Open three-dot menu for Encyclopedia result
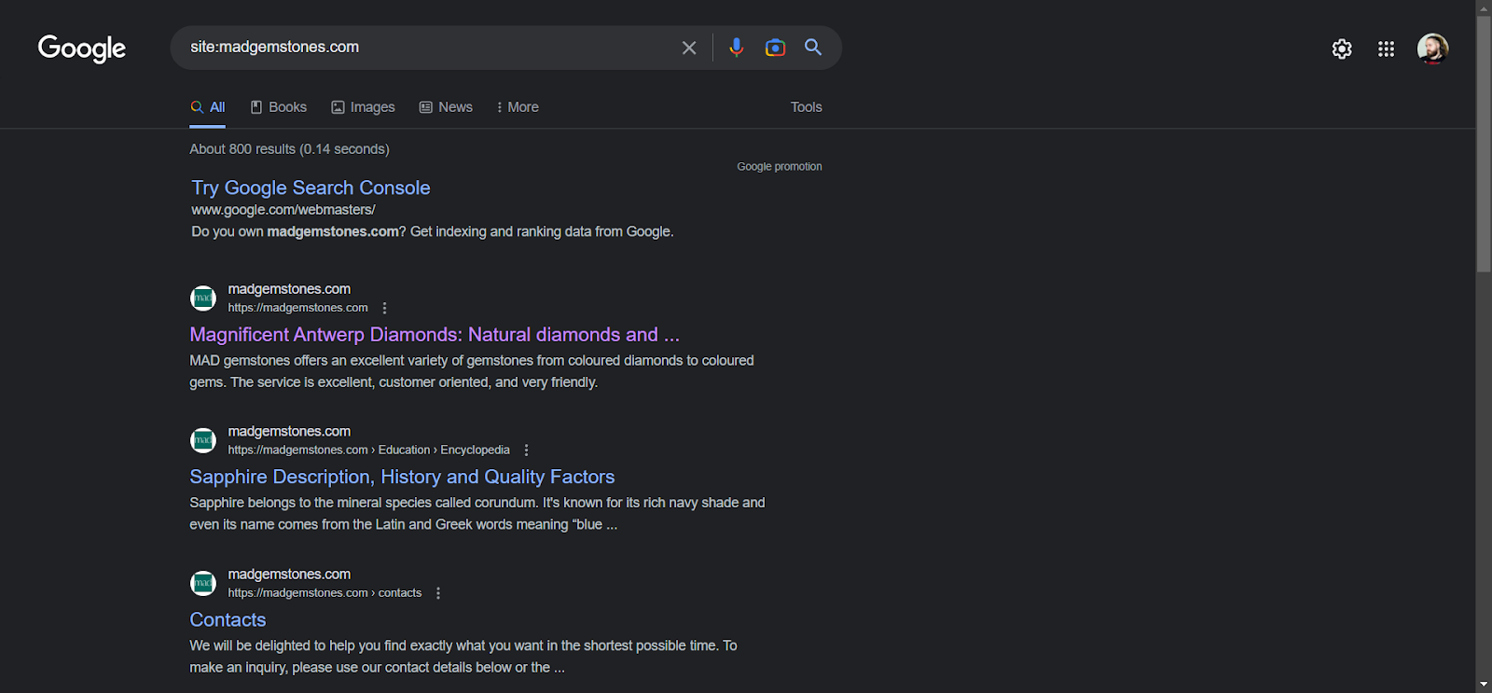This screenshot has height=693, width=1492. coord(526,450)
